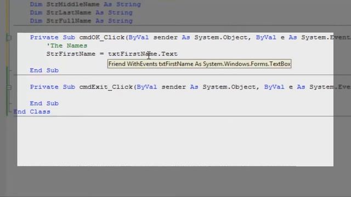Click 'End Sub' under cmdOK_Click

pos(44,71)
